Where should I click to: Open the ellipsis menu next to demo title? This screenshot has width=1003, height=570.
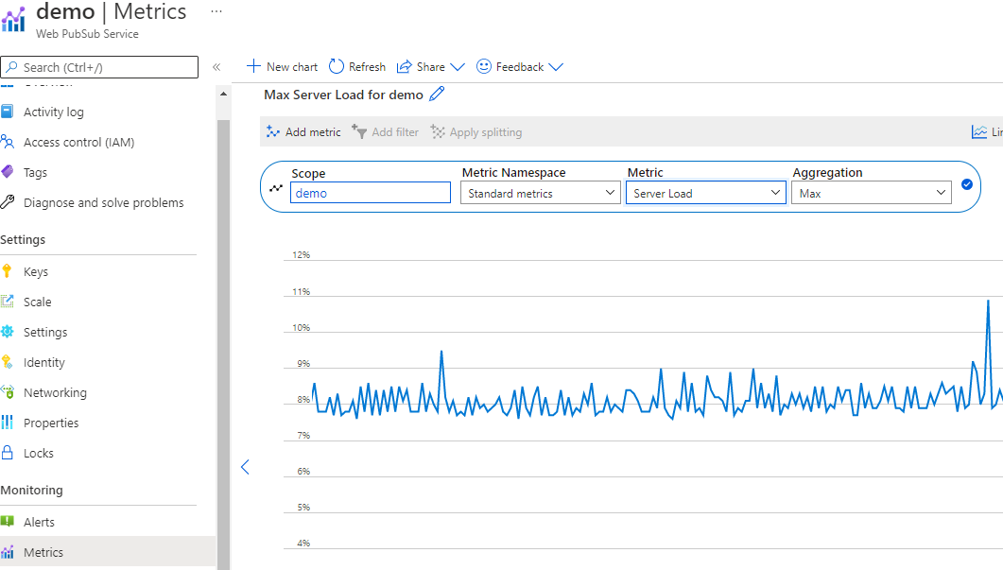[x=216, y=9]
